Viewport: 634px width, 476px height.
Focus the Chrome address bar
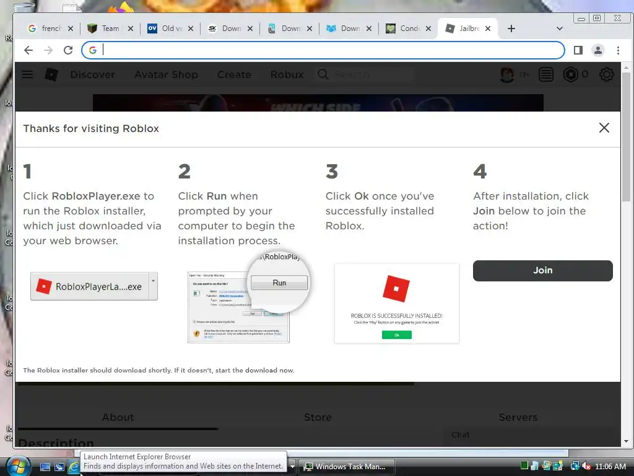(323, 50)
